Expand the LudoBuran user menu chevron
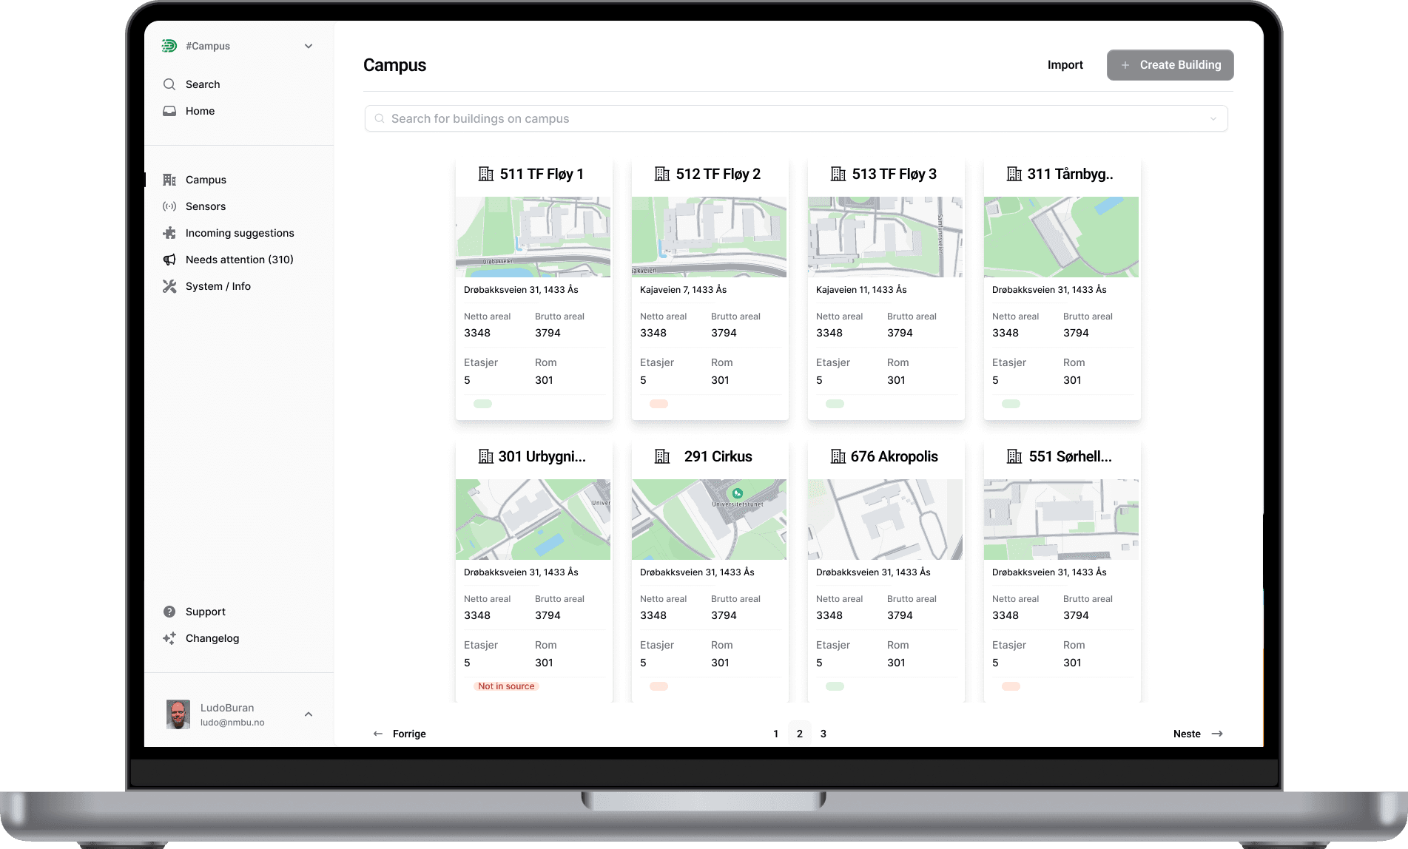This screenshot has height=849, width=1408. coord(309,714)
